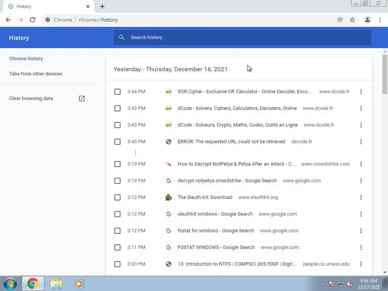Click the magnifier icon in search history
The width and height of the screenshot is (388, 291).
coord(122,38)
